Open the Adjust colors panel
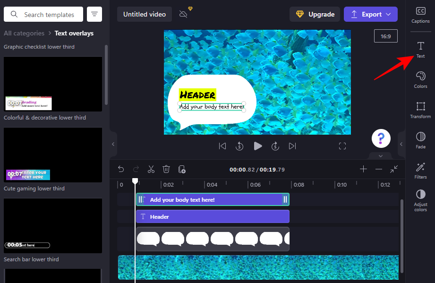435x283 pixels. 420,200
